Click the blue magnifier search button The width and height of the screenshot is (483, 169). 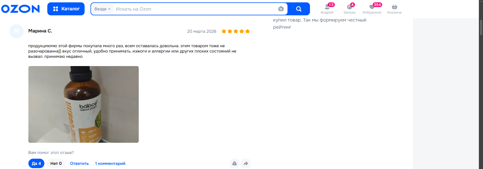coord(299,9)
